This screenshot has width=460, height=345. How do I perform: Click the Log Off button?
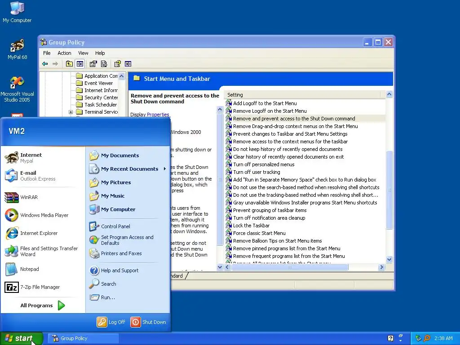pos(111,322)
